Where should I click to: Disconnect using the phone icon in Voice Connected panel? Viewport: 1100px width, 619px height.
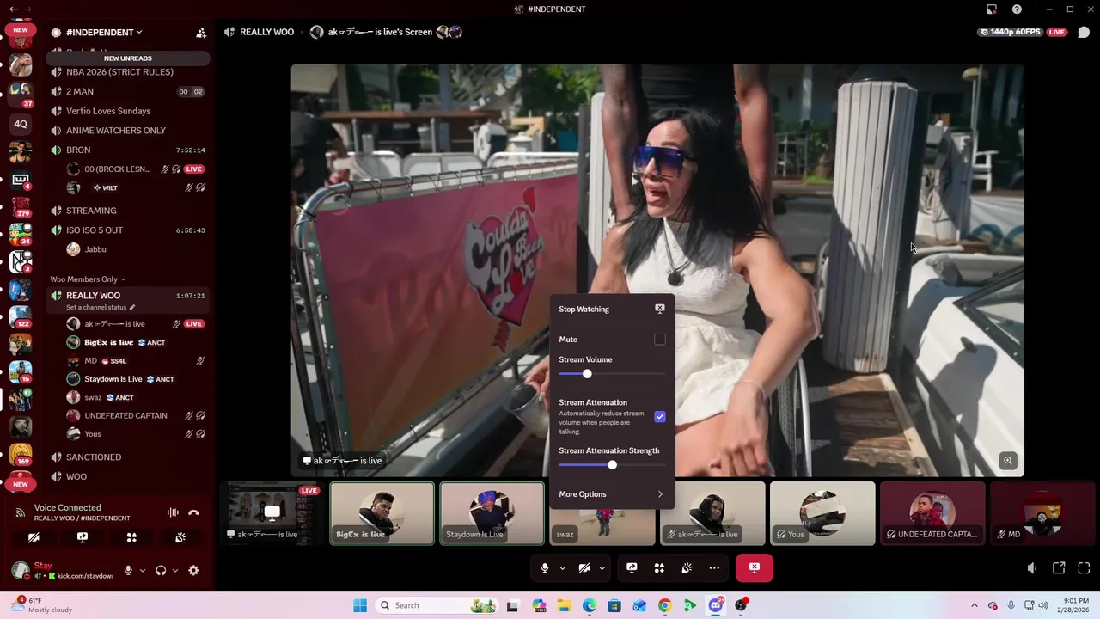[x=193, y=512]
